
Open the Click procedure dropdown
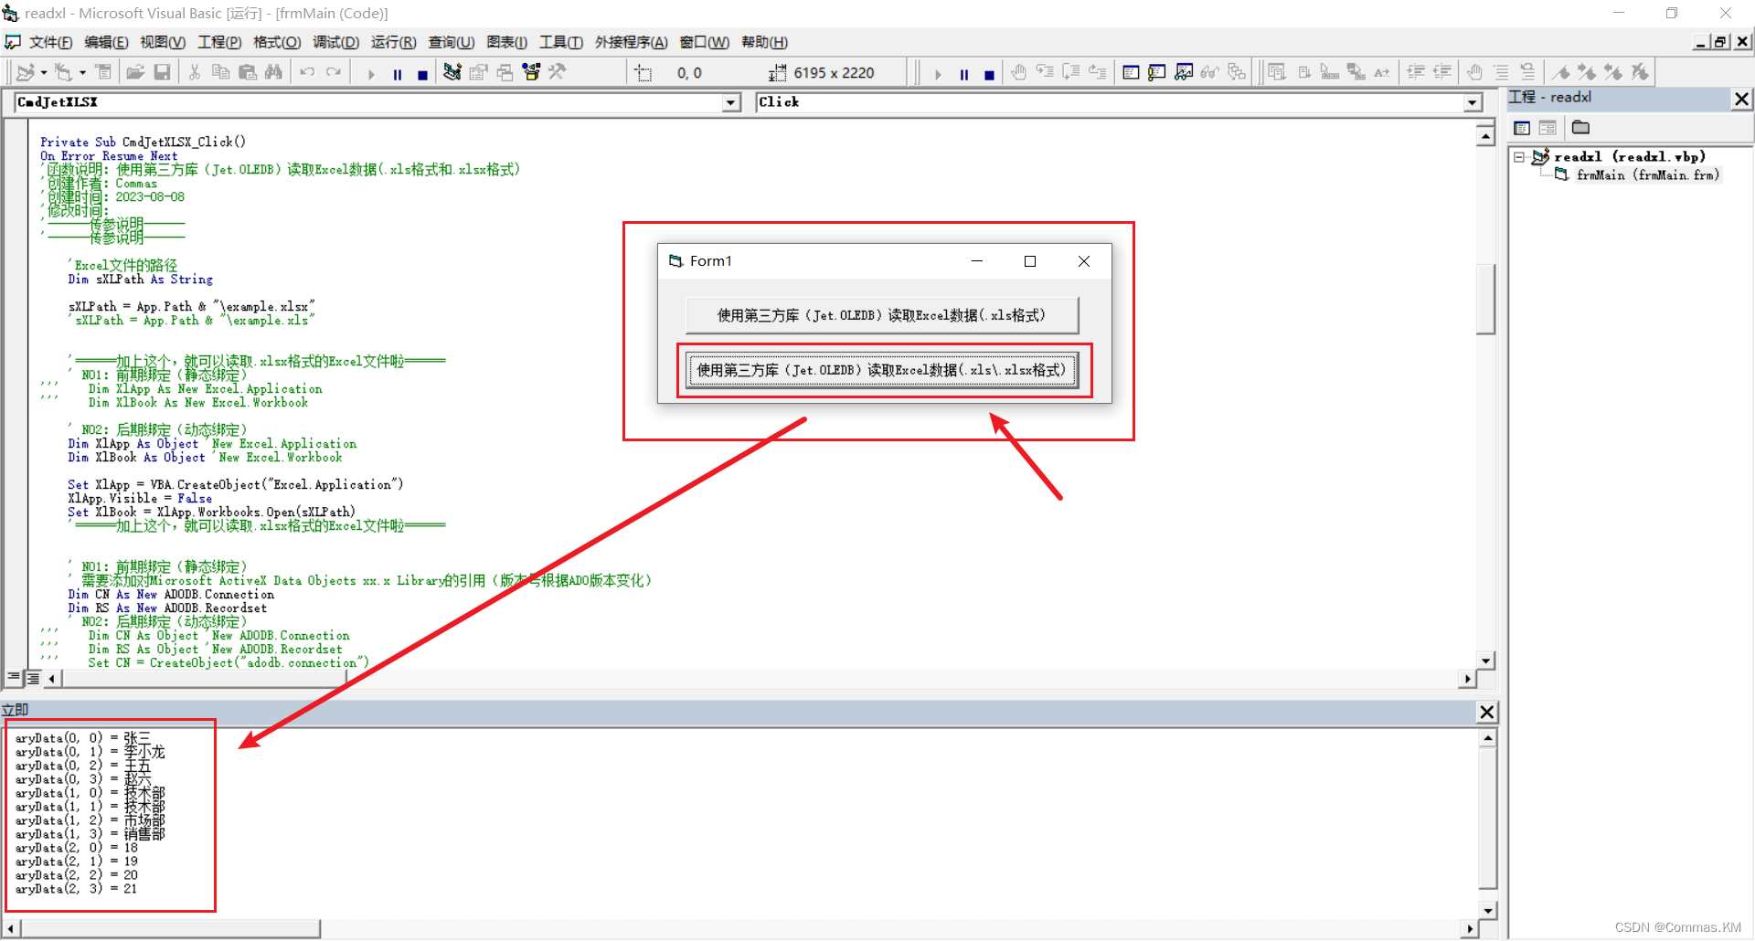click(1473, 103)
